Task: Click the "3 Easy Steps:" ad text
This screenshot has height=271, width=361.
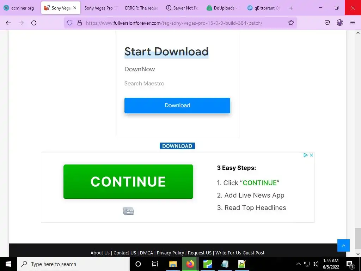Action: tap(237, 168)
